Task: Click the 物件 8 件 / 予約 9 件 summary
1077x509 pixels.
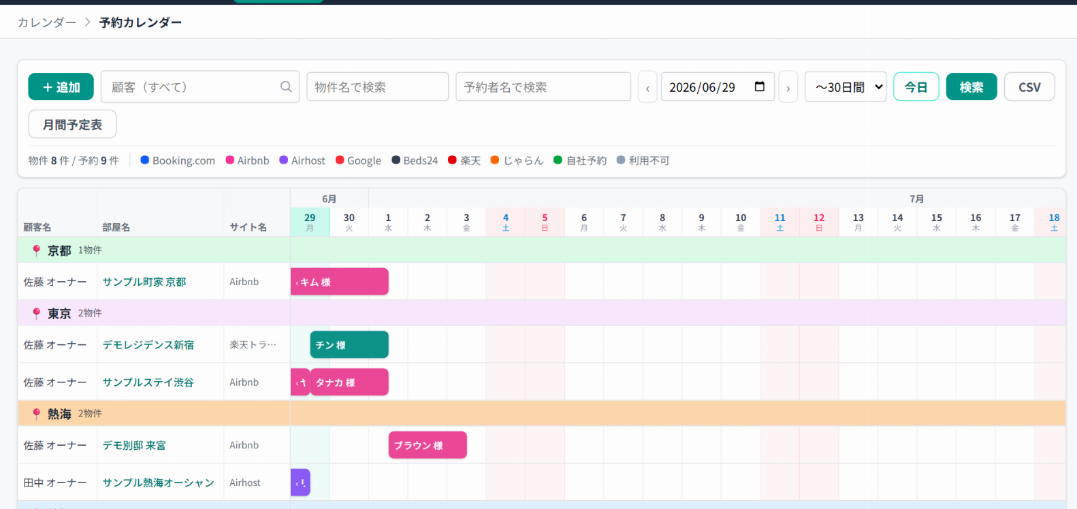Action: pyautogui.click(x=74, y=161)
